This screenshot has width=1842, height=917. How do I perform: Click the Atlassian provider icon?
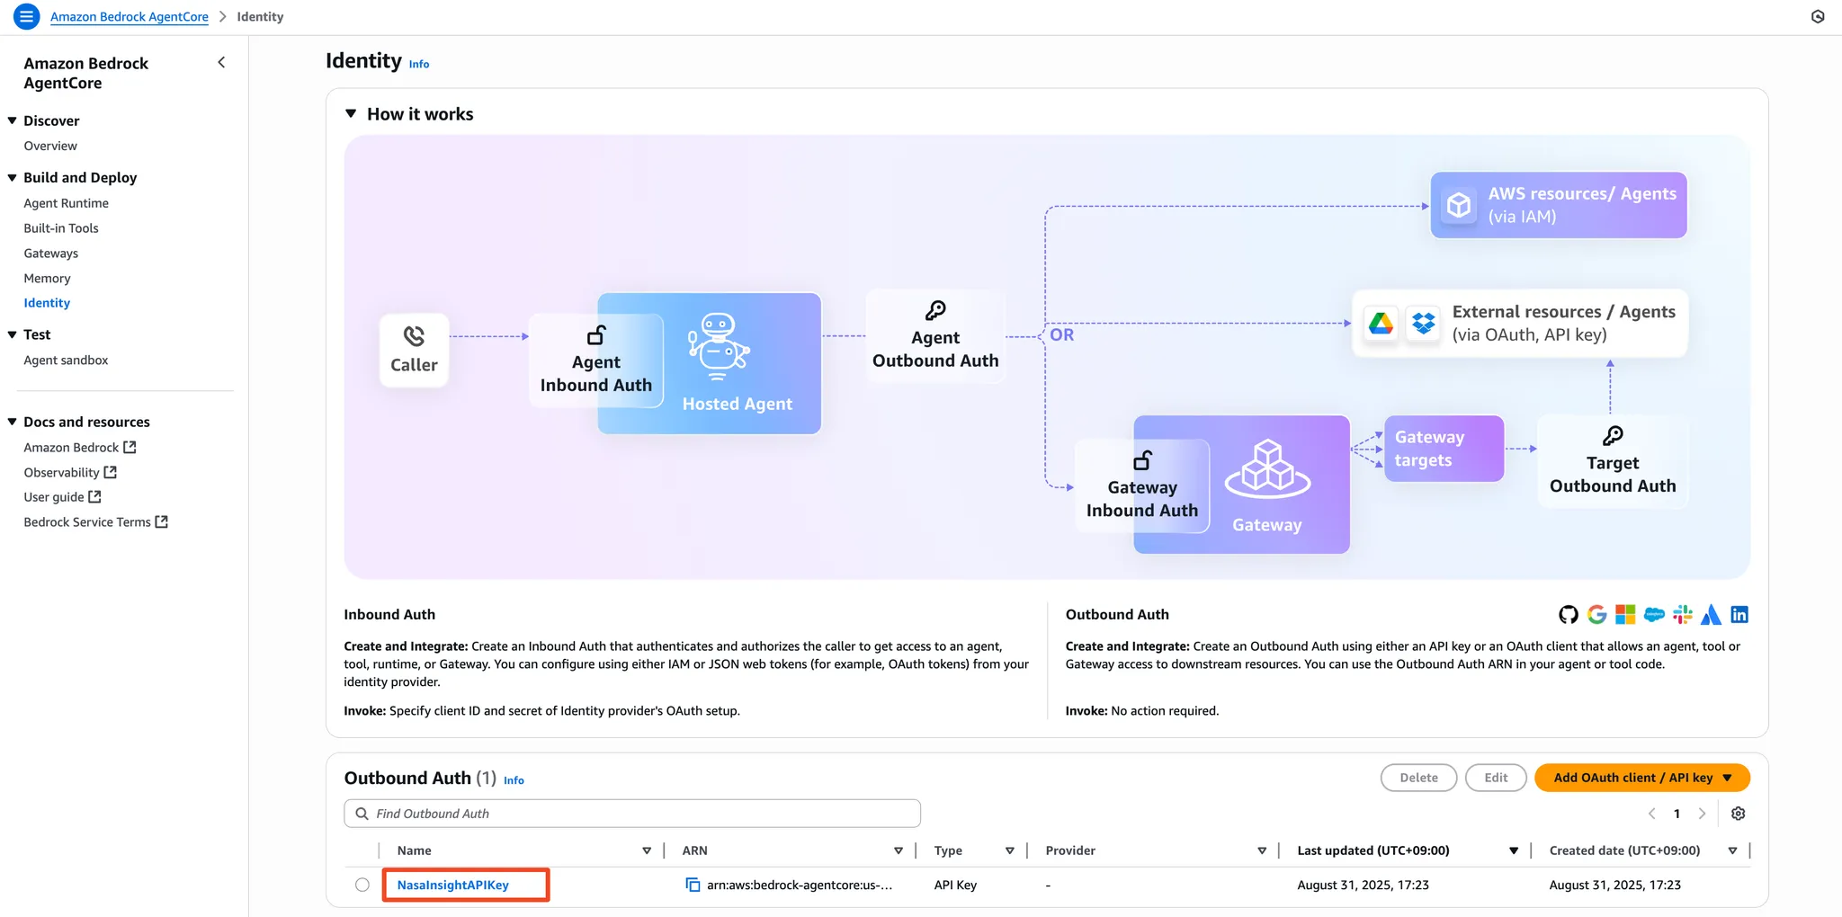point(1711,615)
